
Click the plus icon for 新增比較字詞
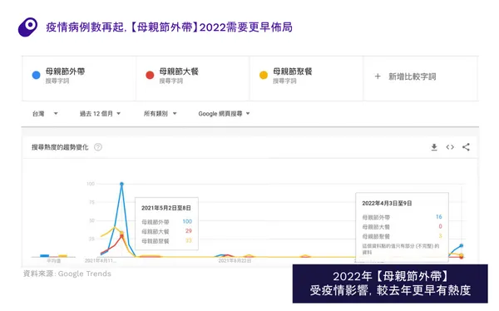378,77
